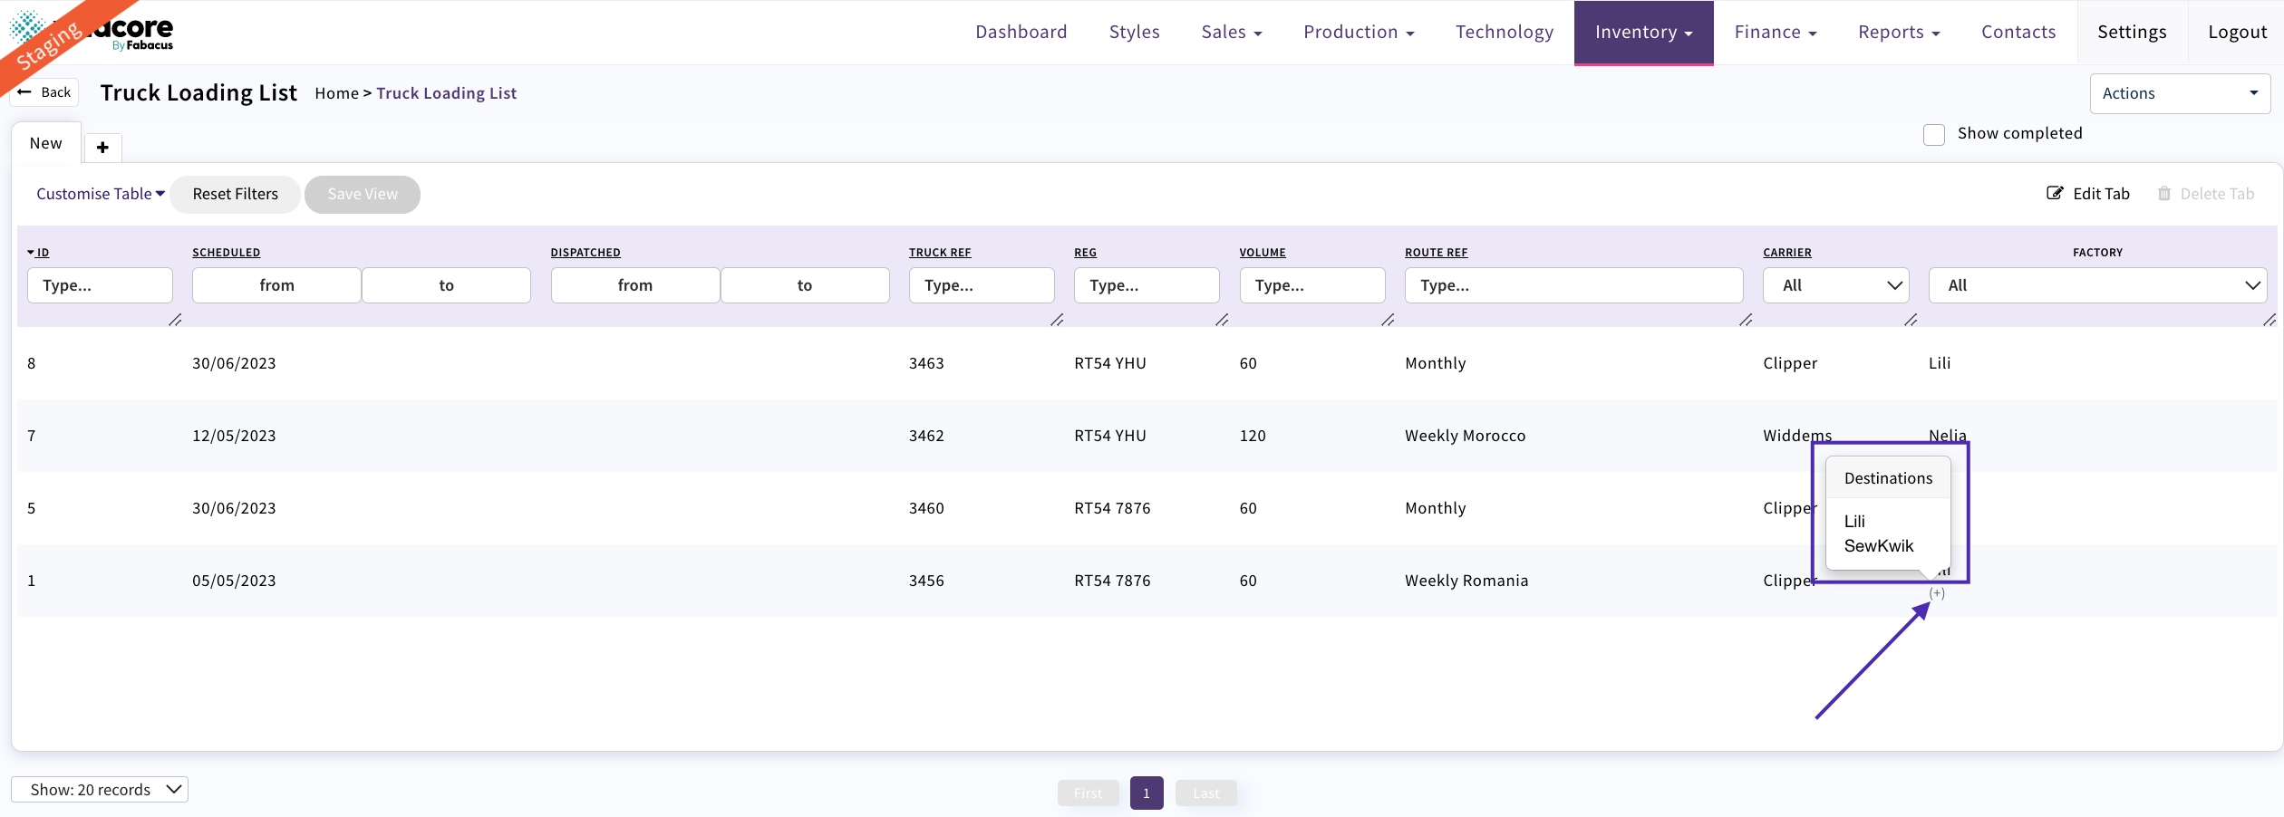Open the Inventory menu
Screen dimensions: 2284x817
click(1643, 33)
